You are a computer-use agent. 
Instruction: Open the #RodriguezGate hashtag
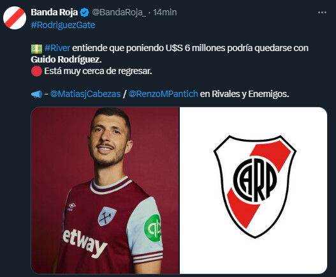tap(63, 25)
